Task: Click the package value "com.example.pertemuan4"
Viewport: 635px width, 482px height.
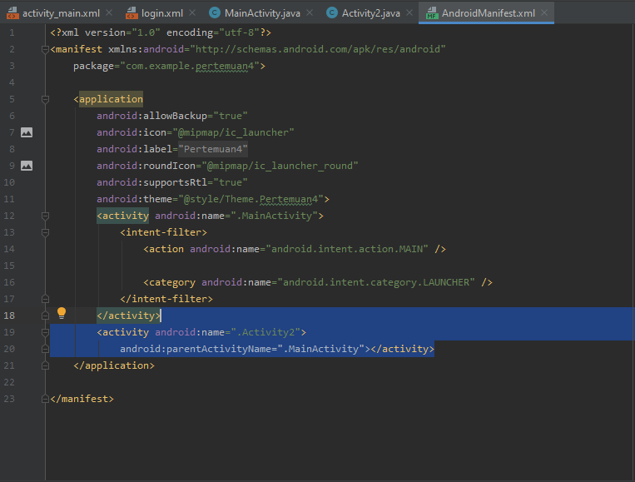Action: coord(190,66)
